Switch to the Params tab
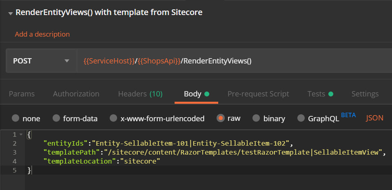 pos(22,94)
